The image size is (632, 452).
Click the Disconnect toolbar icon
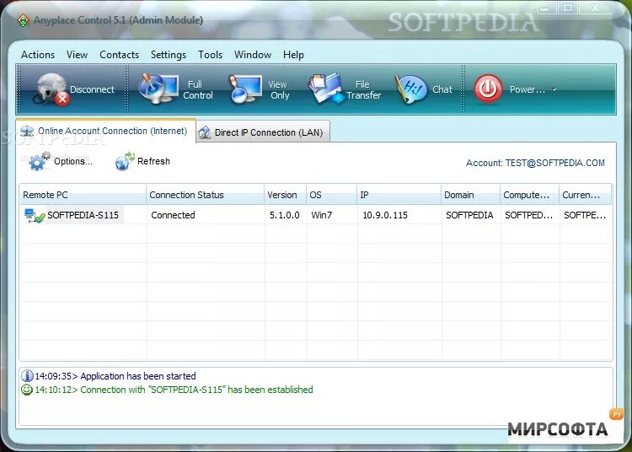tap(51, 89)
